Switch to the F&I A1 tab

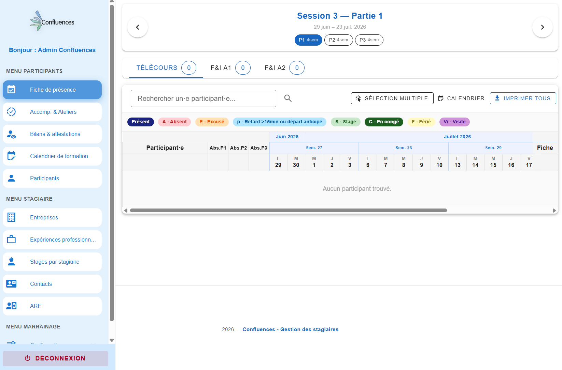[230, 68]
